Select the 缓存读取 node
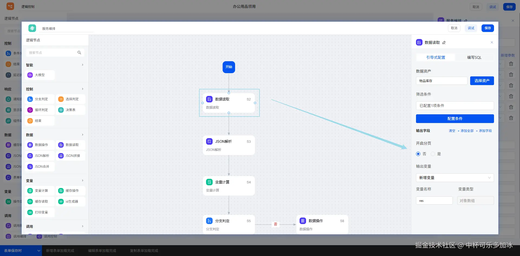 pos(40,202)
